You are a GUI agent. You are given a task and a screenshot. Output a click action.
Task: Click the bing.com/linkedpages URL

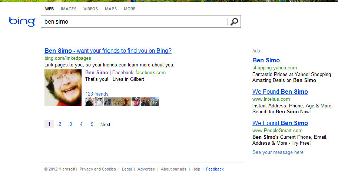[68, 58]
